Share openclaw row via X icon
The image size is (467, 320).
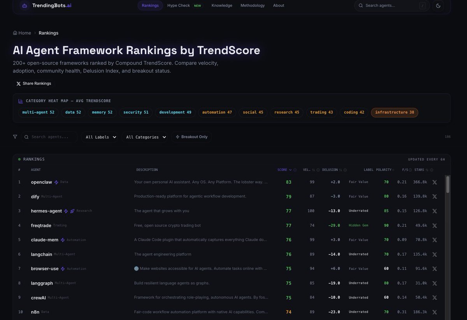435,182
